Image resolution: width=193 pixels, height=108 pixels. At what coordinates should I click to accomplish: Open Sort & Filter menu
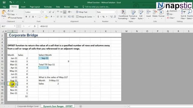click(183, 15)
